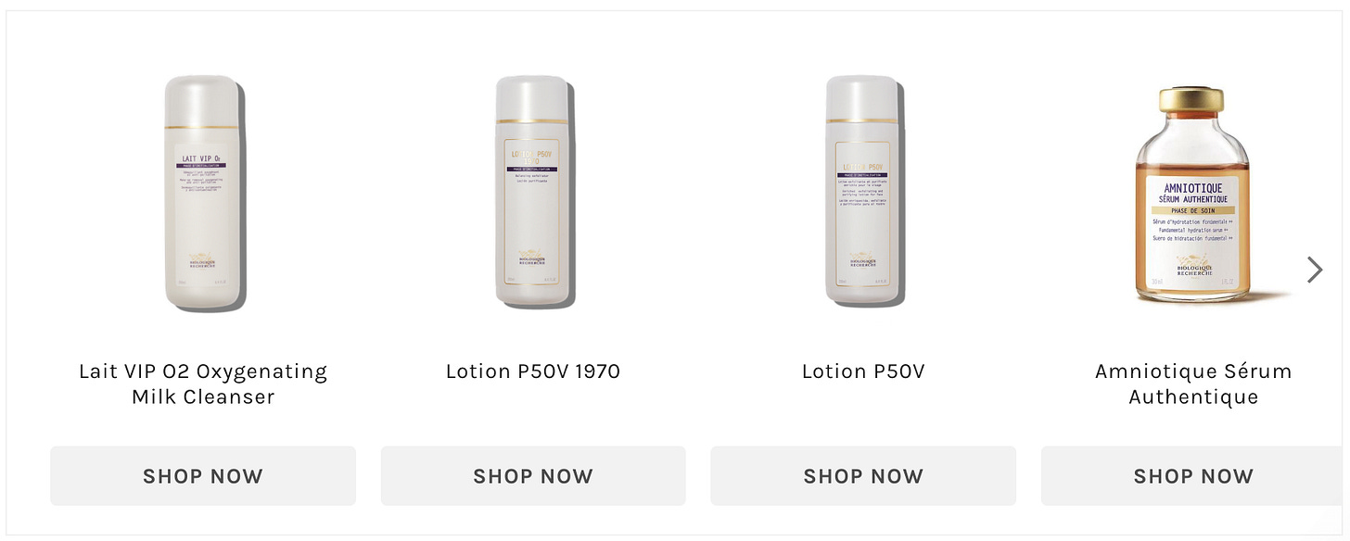Advance the carousel with the right chevron arrow
The height and width of the screenshot is (541, 1350).
[x=1315, y=270]
